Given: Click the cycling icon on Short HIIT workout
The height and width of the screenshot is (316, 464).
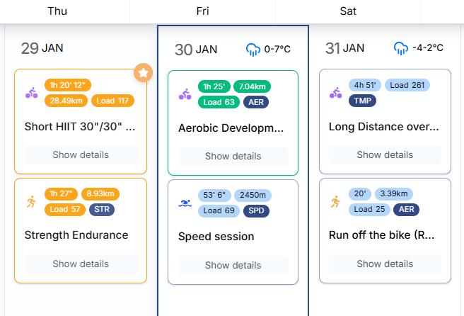Looking at the screenshot, I should (32, 93).
